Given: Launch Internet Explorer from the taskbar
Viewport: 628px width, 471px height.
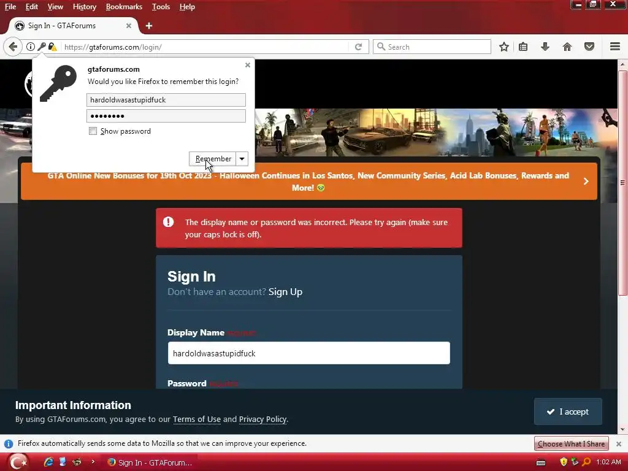Looking at the screenshot, I should point(49,462).
